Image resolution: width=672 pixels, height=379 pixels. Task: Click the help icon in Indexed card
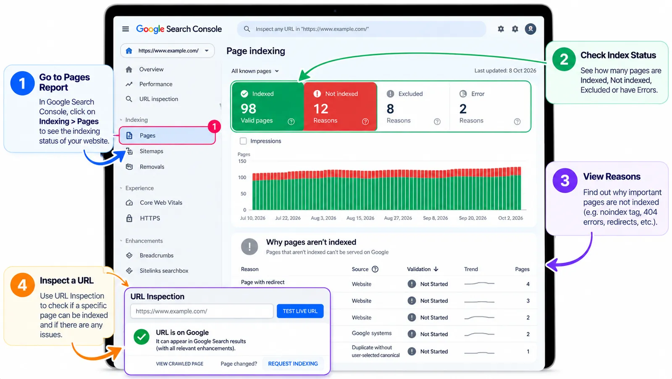click(291, 122)
